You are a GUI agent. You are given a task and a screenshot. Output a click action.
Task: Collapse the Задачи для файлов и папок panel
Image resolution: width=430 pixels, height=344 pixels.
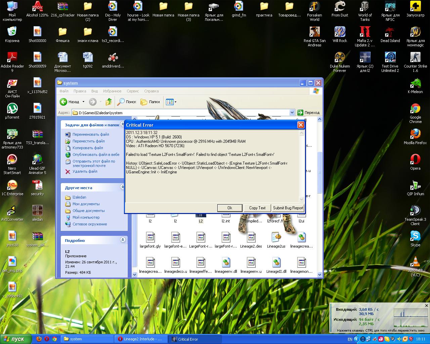(123, 125)
